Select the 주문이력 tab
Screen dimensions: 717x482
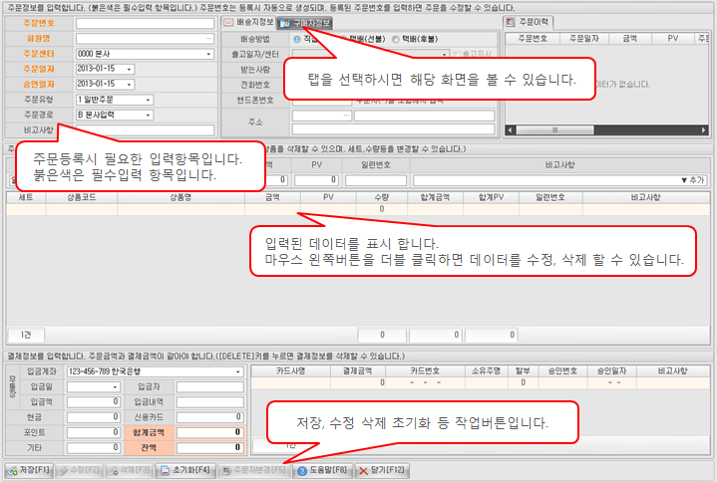529,22
